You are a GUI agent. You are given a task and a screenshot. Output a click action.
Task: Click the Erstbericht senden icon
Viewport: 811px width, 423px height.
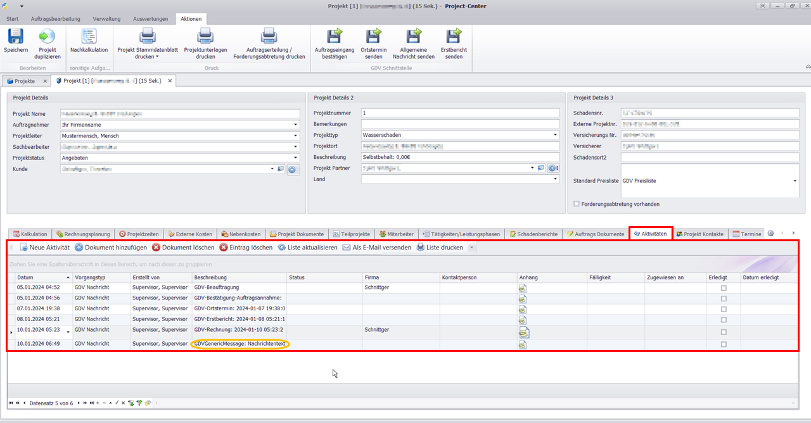tap(454, 37)
